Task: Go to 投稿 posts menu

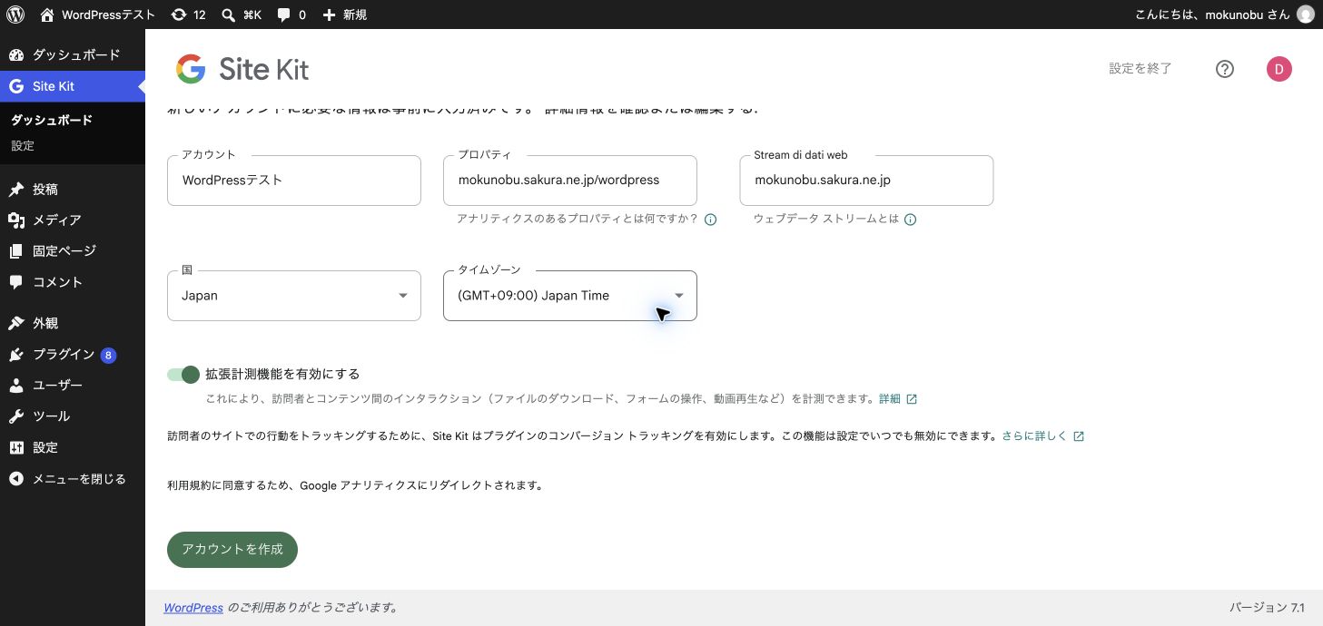Action: [73, 190]
